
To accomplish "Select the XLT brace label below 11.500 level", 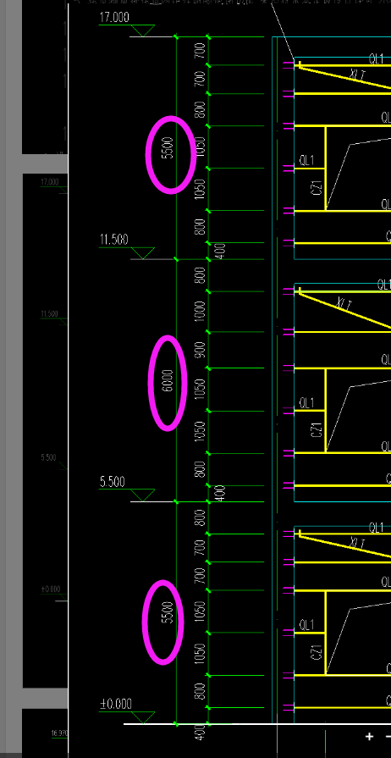I will (x=344, y=303).
